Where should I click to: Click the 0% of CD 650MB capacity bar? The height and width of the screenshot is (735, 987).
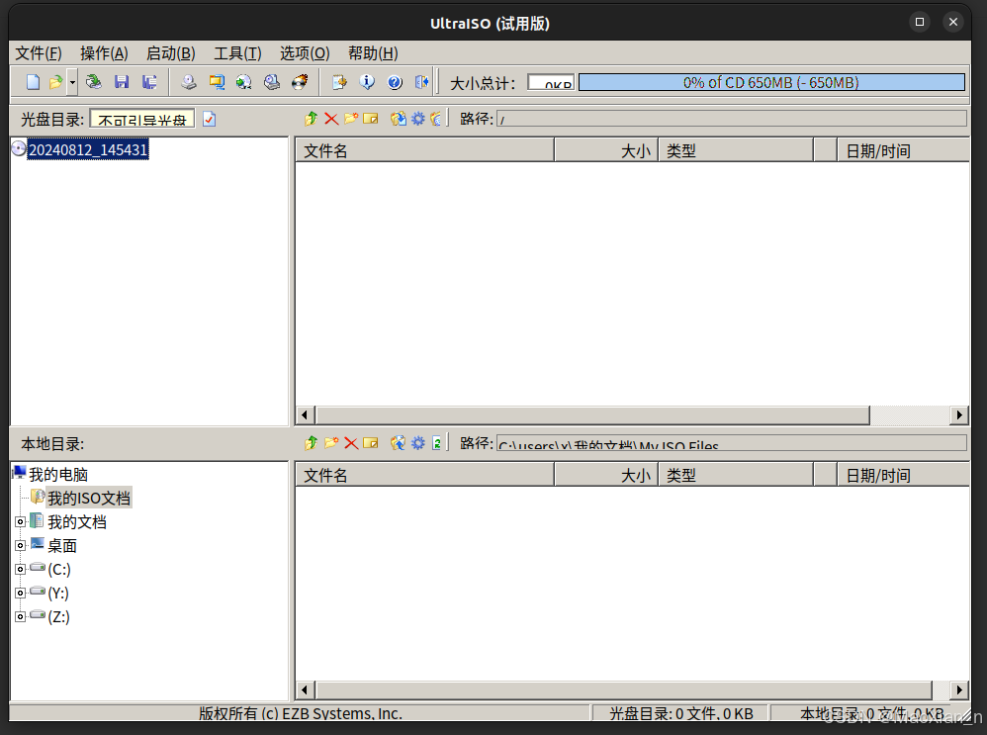771,82
